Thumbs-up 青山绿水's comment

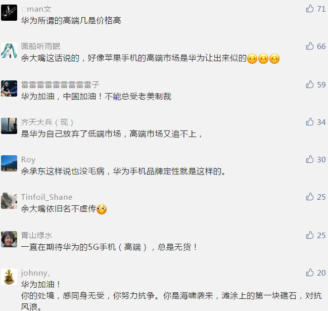(310, 235)
